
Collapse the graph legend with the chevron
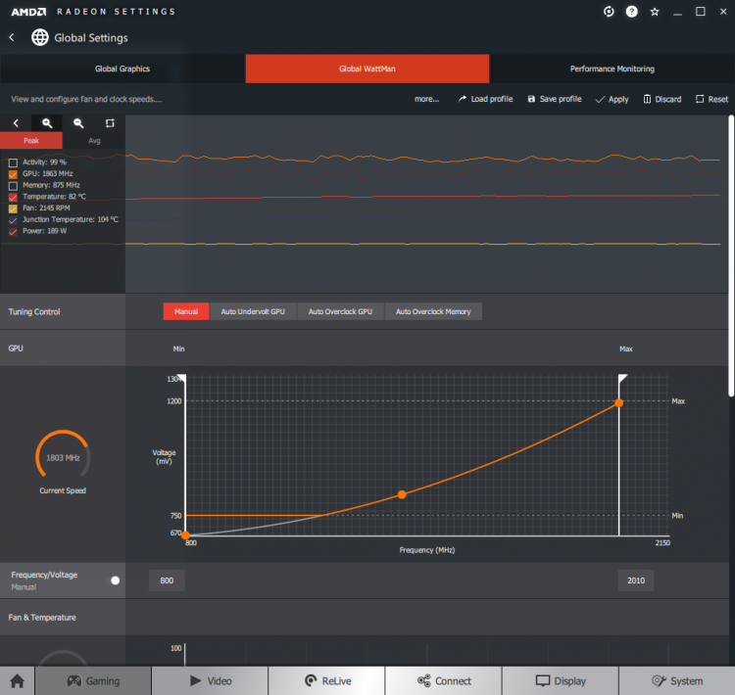[16, 123]
